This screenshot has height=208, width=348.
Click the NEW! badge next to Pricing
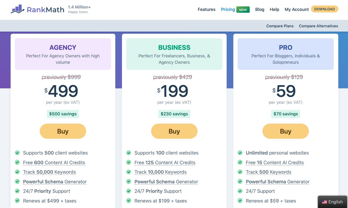243,9
